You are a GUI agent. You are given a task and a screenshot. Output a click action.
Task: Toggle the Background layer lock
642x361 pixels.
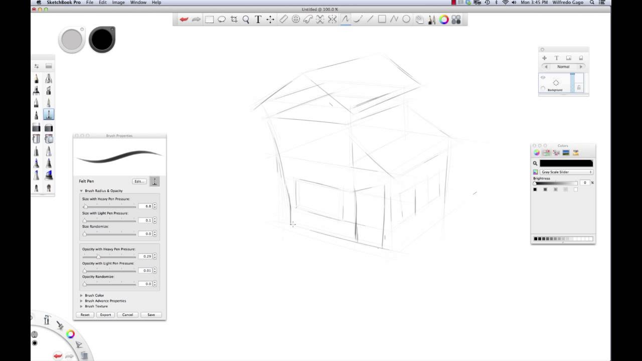[579, 88]
